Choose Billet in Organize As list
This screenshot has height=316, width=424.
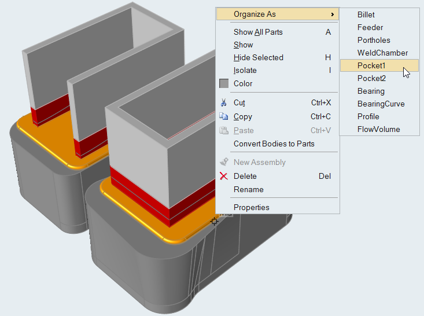tap(366, 15)
